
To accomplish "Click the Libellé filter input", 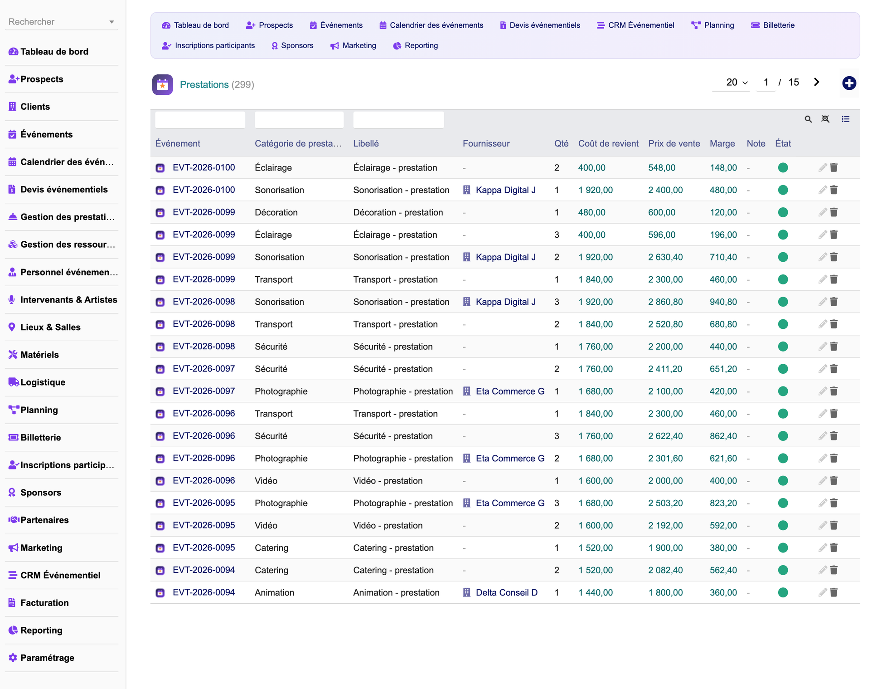I will tap(398, 120).
